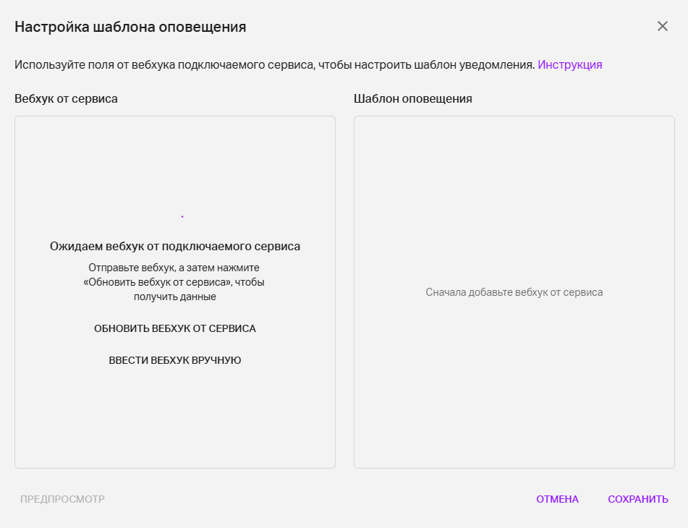Close the notification template settings dialog
Image resolution: width=688 pixels, height=528 pixels.
click(663, 26)
